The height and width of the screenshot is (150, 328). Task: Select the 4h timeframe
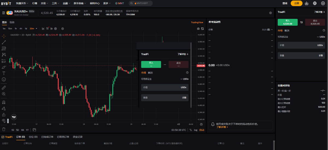pos(21,28)
